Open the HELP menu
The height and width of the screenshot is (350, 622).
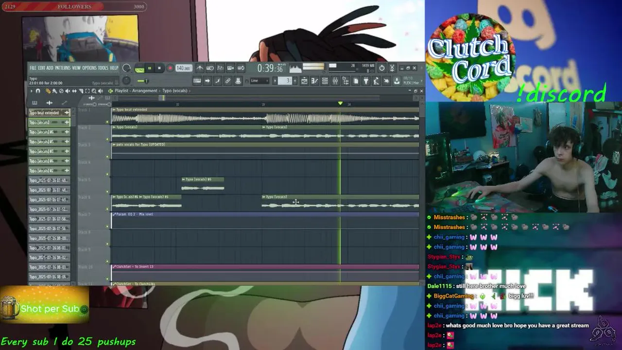click(x=114, y=68)
